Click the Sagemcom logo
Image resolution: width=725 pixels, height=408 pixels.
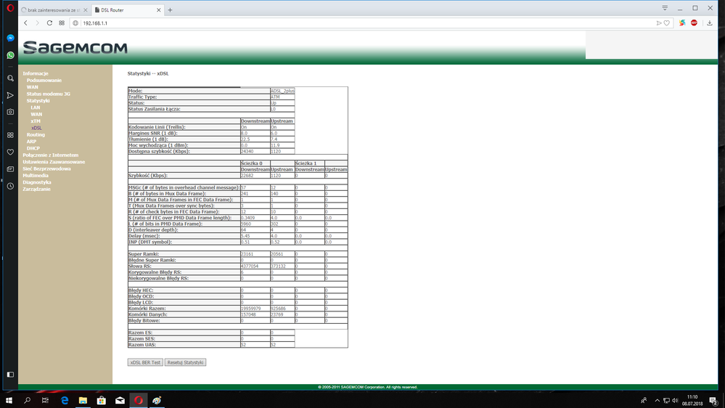(75, 47)
